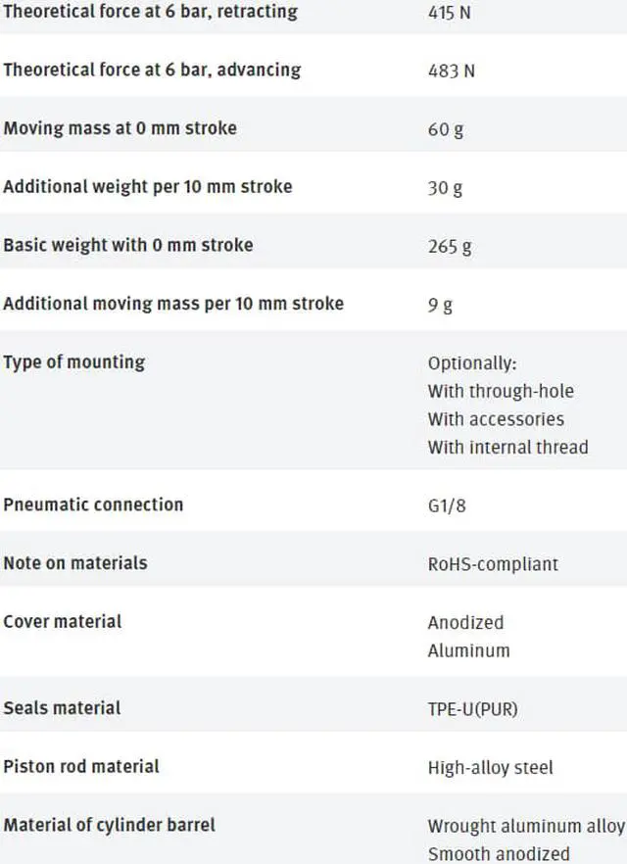
Task: Select the 415 N value
Action: click(450, 14)
